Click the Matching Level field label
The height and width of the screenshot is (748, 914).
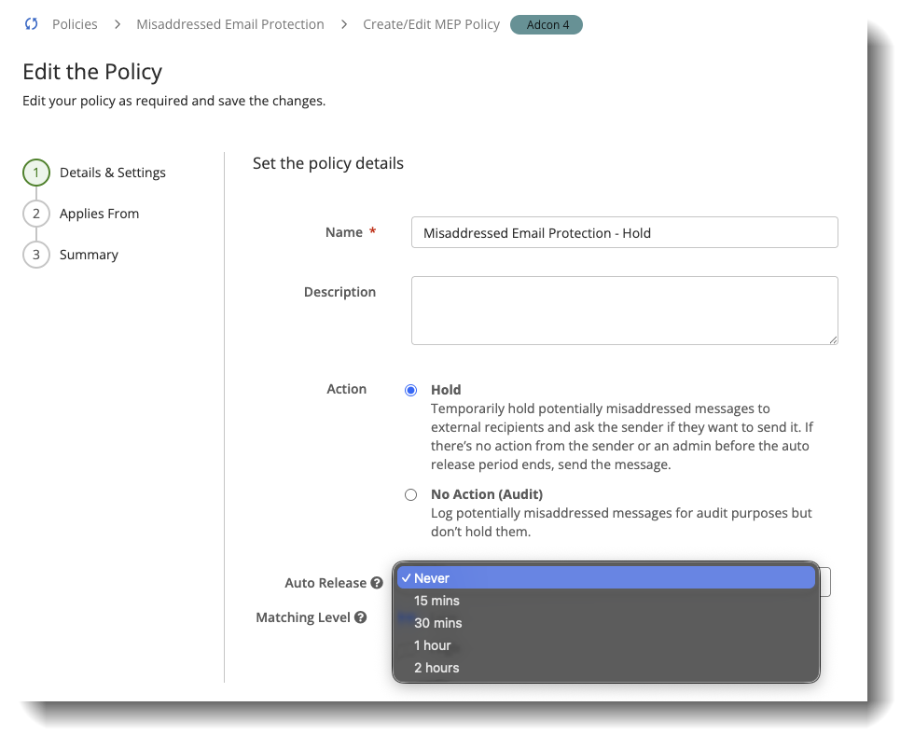point(303,617)
